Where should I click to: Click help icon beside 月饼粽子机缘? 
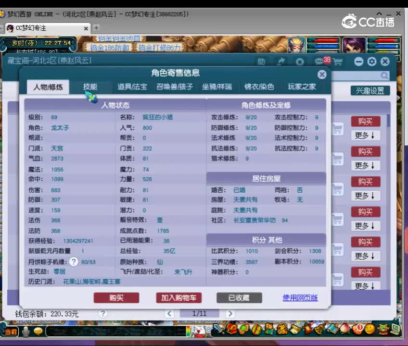tap(74, 261)
